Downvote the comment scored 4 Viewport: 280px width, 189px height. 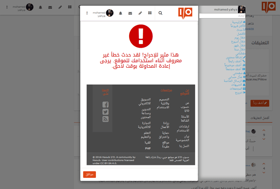[x=264, y=173]
